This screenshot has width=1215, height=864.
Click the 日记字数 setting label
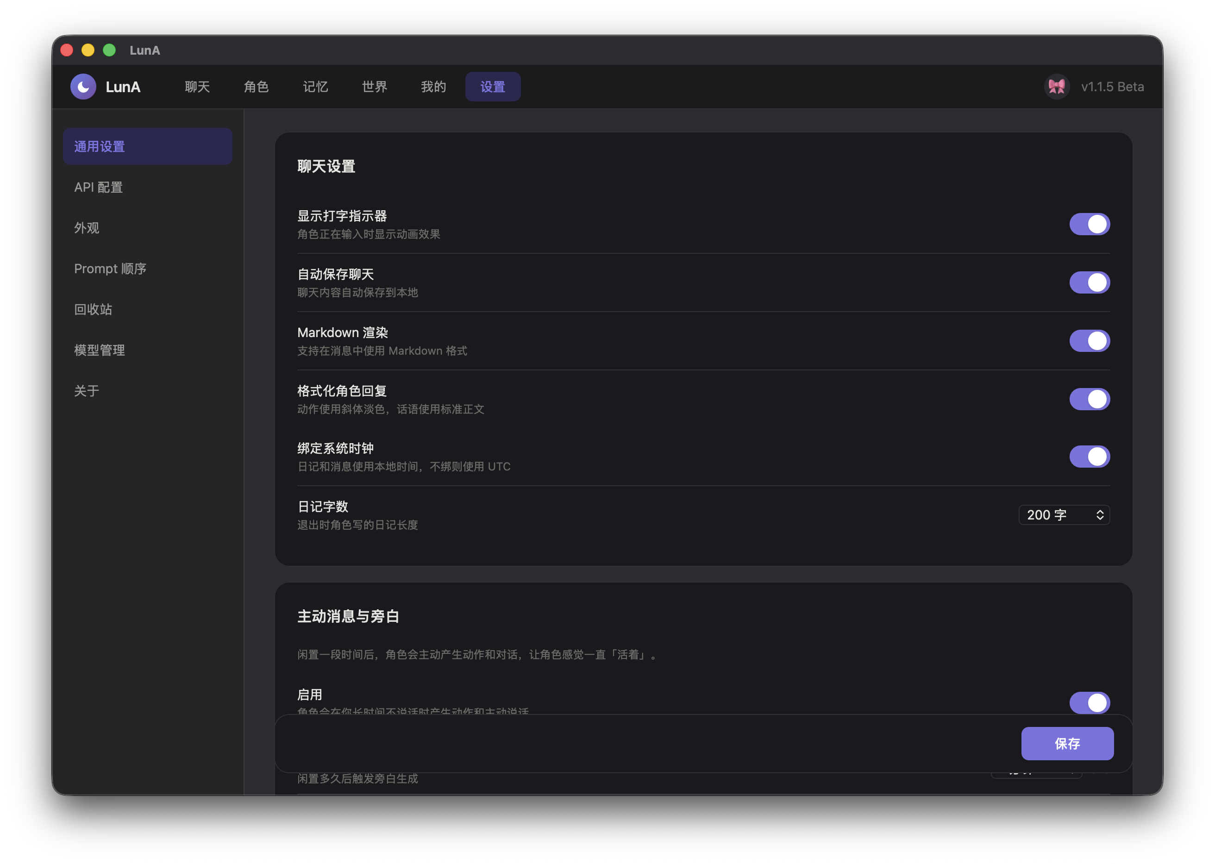323,507
